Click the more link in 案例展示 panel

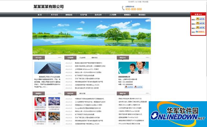click(x=60, y=93)
